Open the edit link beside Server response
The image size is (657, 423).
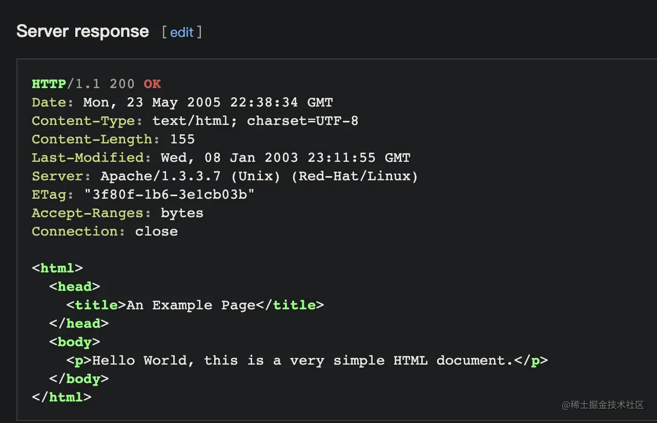pos(182,32)
